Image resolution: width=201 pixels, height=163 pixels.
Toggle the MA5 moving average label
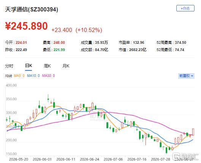[19, 76]
